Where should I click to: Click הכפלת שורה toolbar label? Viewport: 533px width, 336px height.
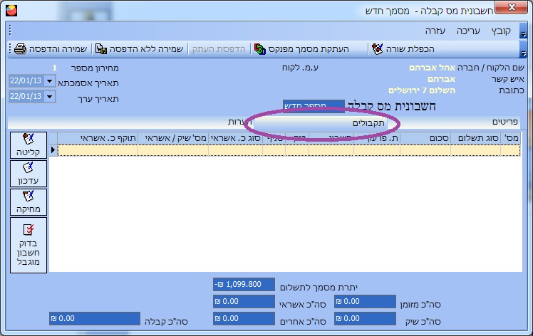[410, 49]
